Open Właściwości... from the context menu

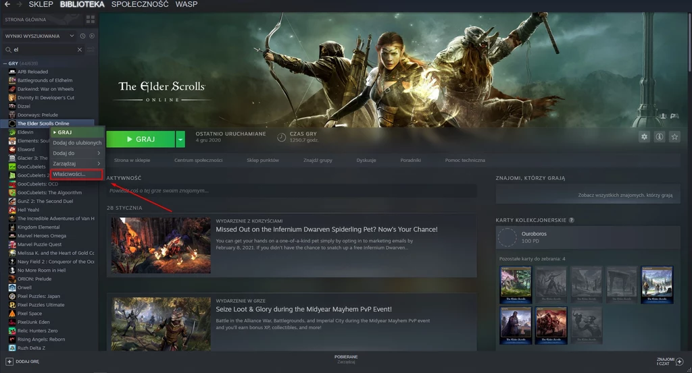[x=76, y=175]
